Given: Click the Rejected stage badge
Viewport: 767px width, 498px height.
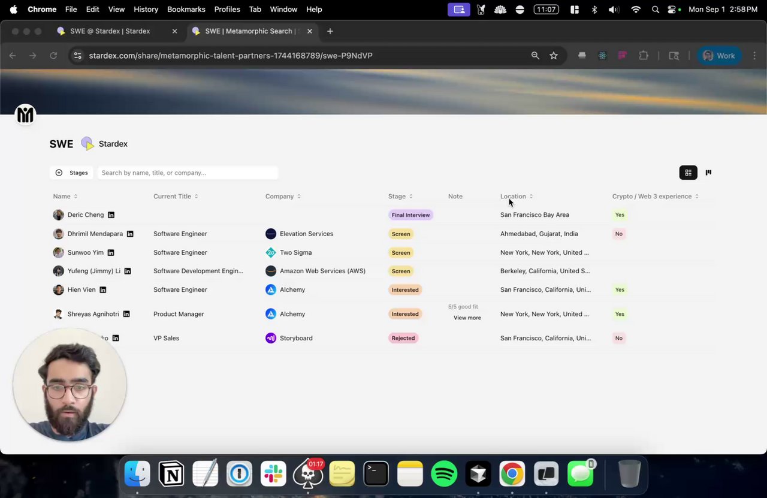Looking at the screenshot, I should pyautogui.click(x=403, y=338).
